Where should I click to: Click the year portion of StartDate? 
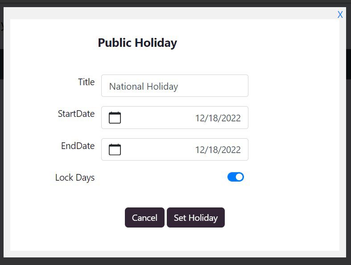[231, 118]
